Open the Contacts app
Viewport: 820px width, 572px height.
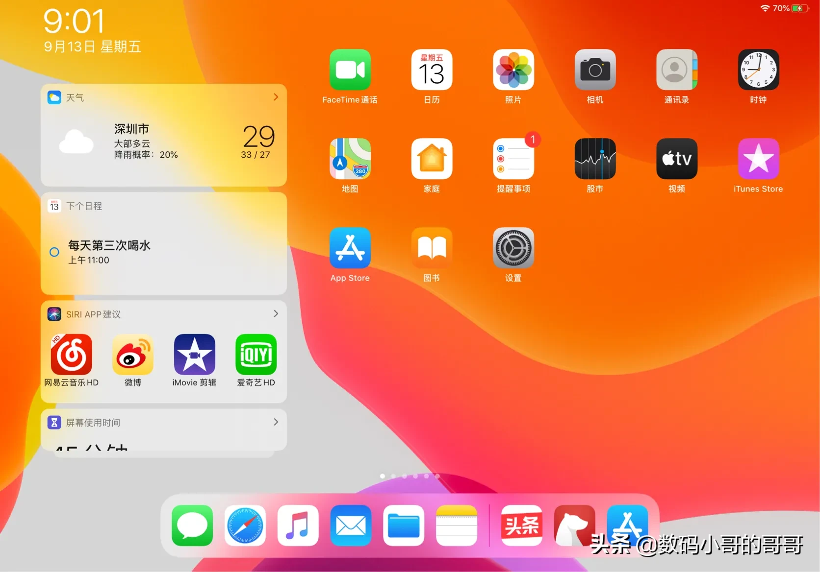point(677,70)
